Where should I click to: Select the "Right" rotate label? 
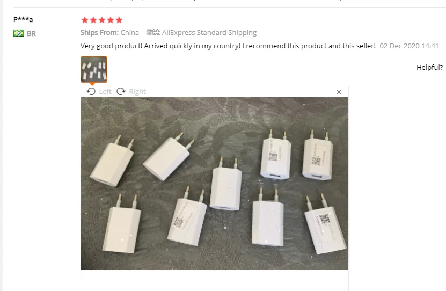point(137,92)
